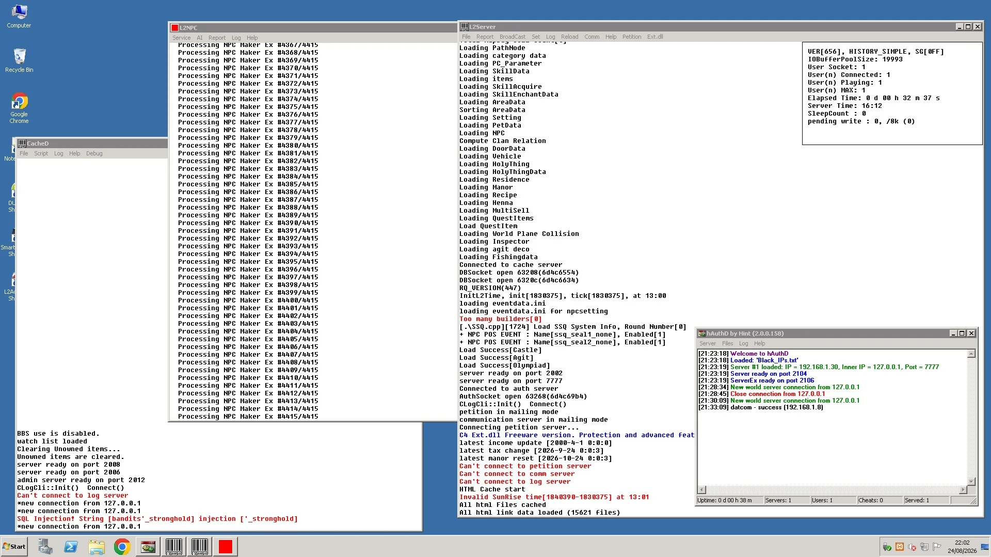Open the Petition menu in L2Server
Screen dimensions: 991x557
[631, 37]
